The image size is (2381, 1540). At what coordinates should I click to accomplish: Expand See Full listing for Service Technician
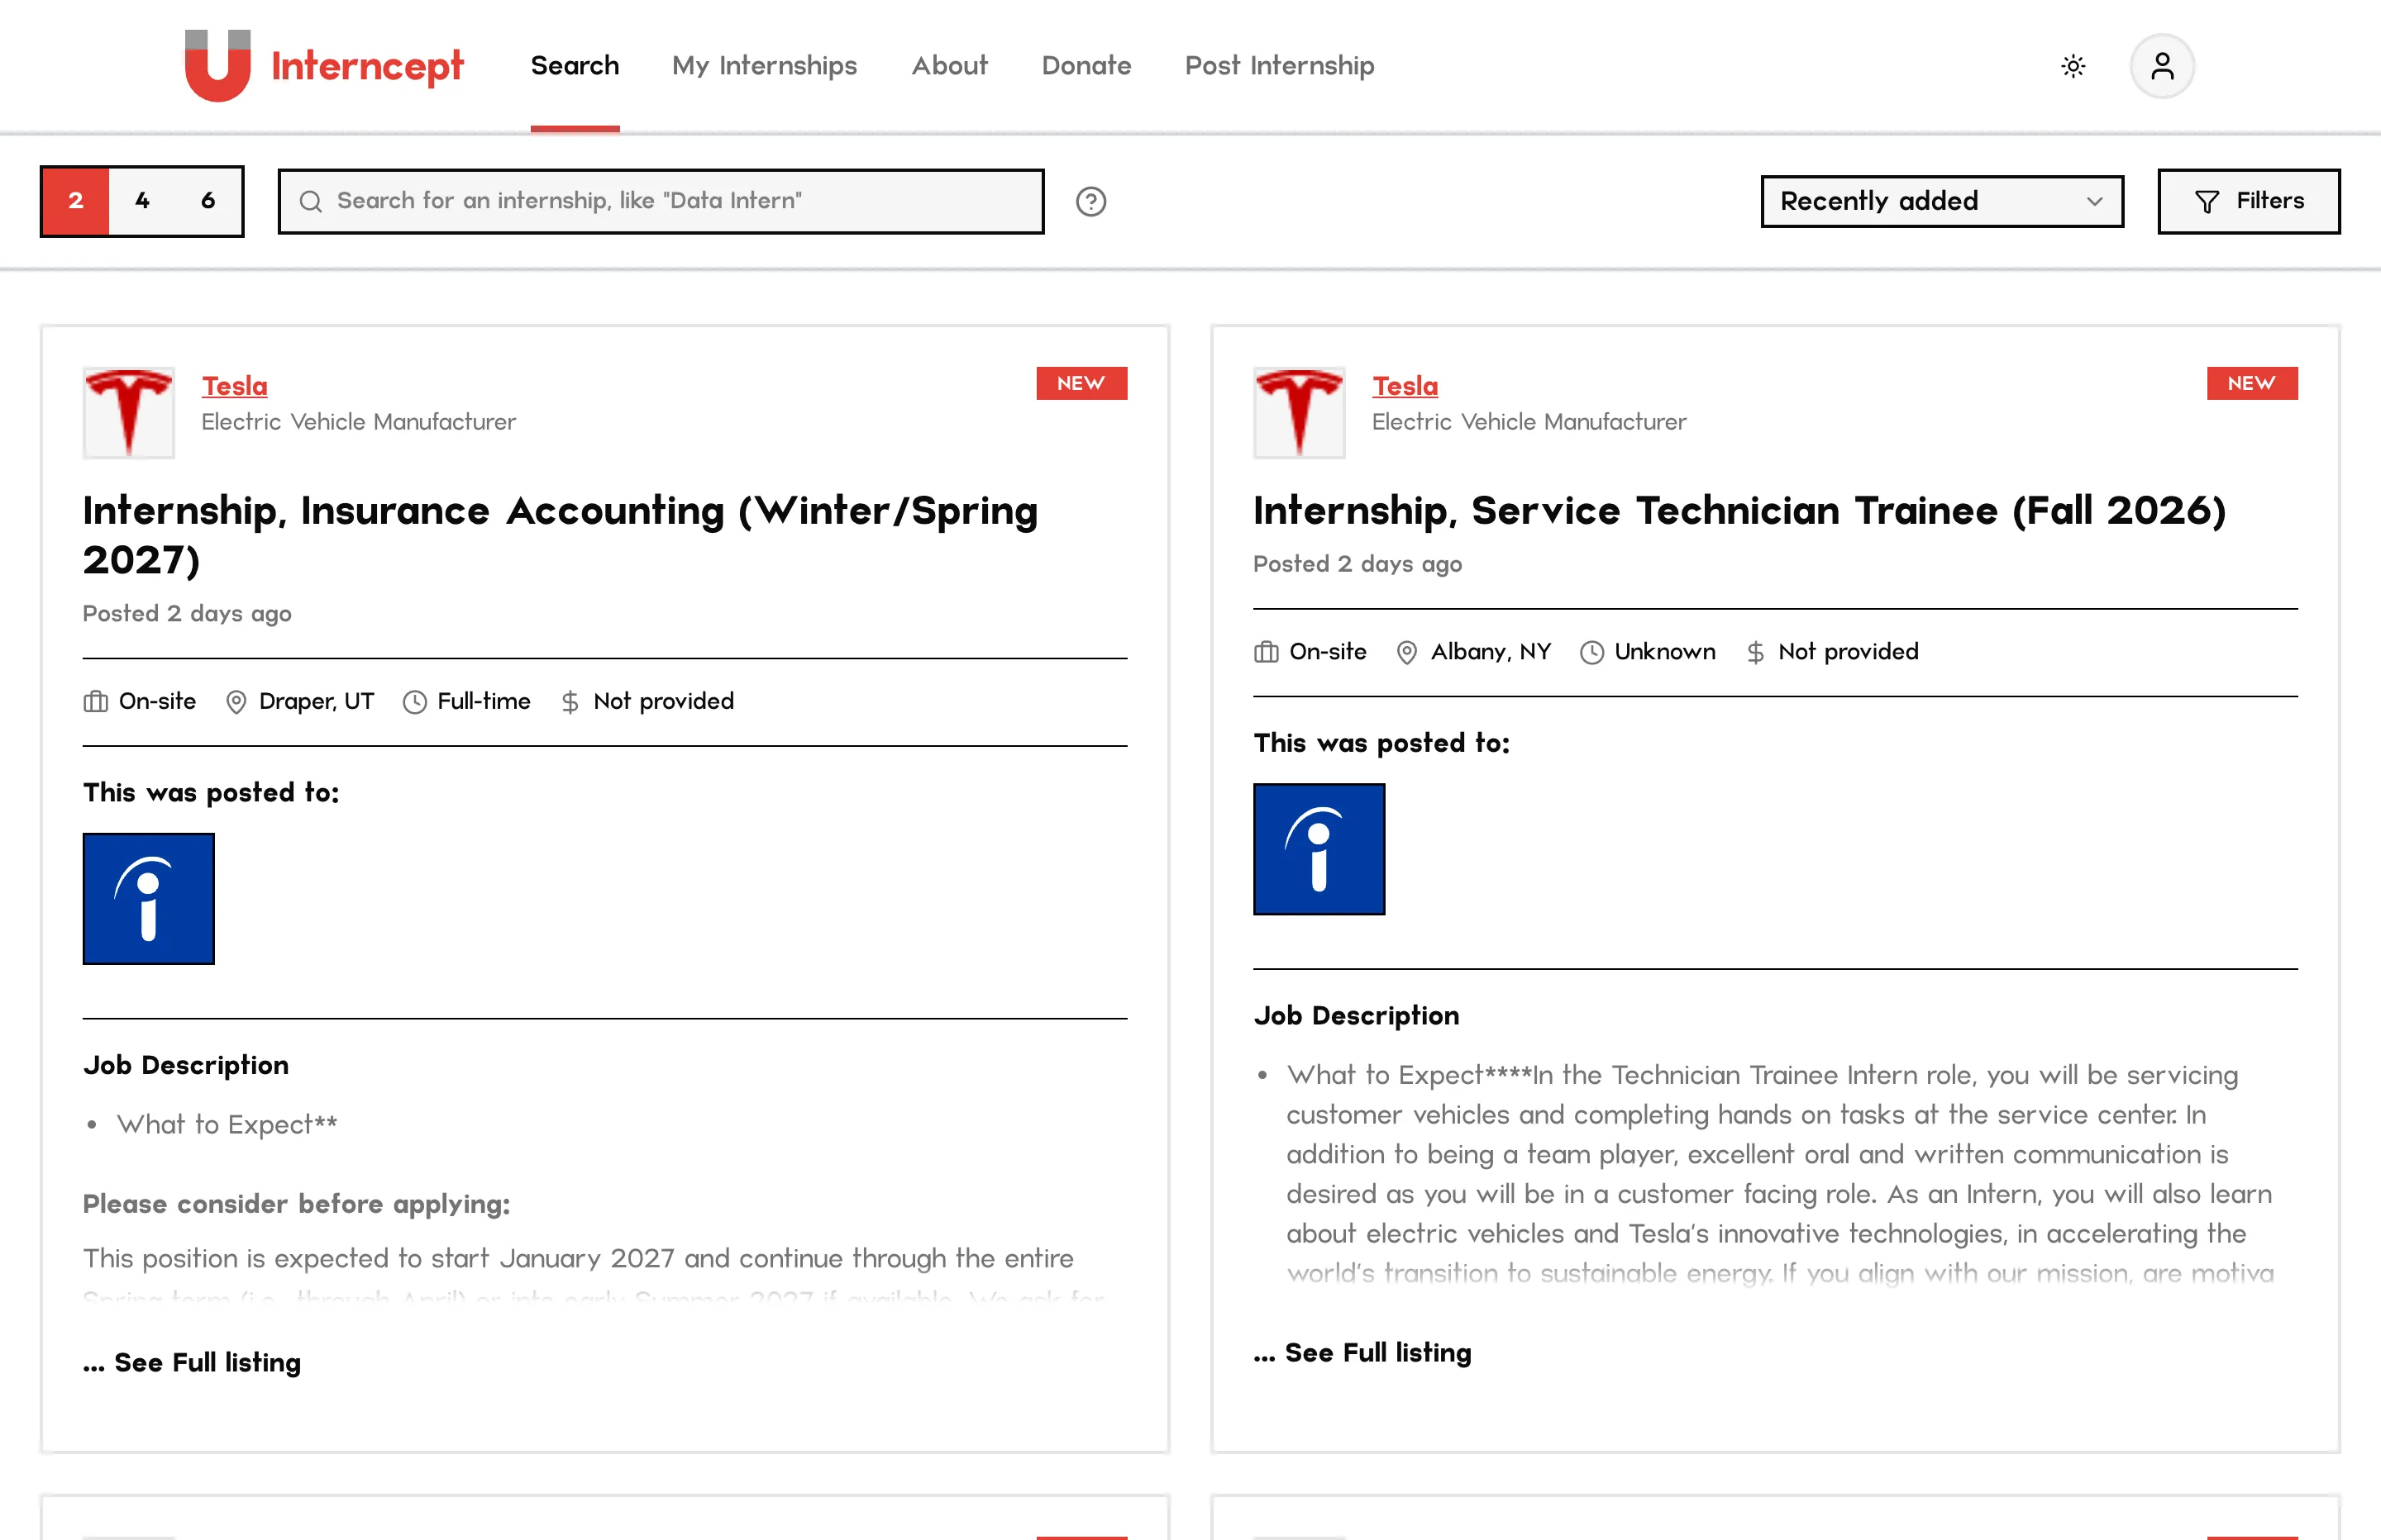click(1362, 1353)
